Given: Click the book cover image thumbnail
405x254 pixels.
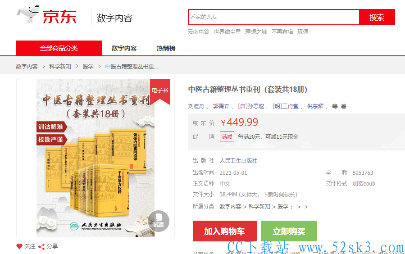Looking at the screenshot, I should (x=96, y=158).
